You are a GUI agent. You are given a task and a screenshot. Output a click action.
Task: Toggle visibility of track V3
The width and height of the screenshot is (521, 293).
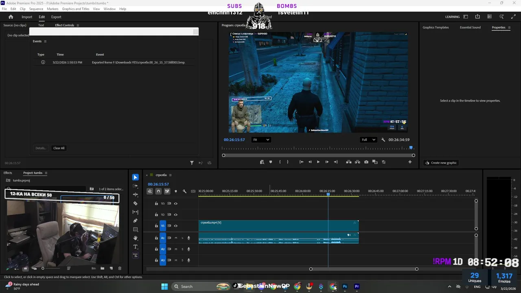(x=176, y=203)
